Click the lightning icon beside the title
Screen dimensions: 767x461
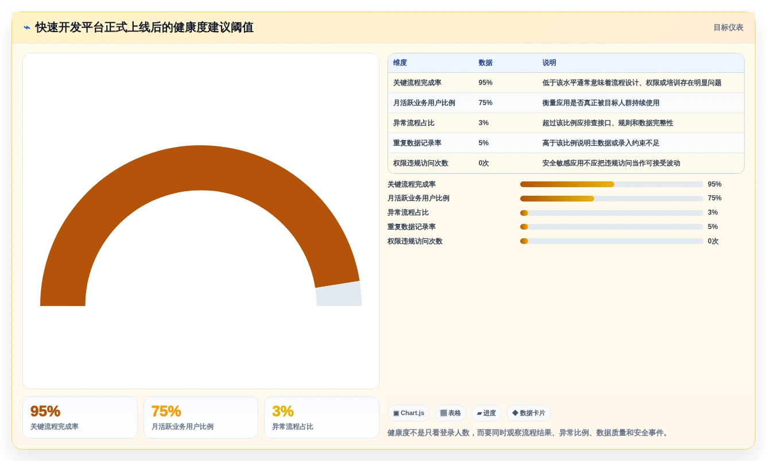(27, 28)
